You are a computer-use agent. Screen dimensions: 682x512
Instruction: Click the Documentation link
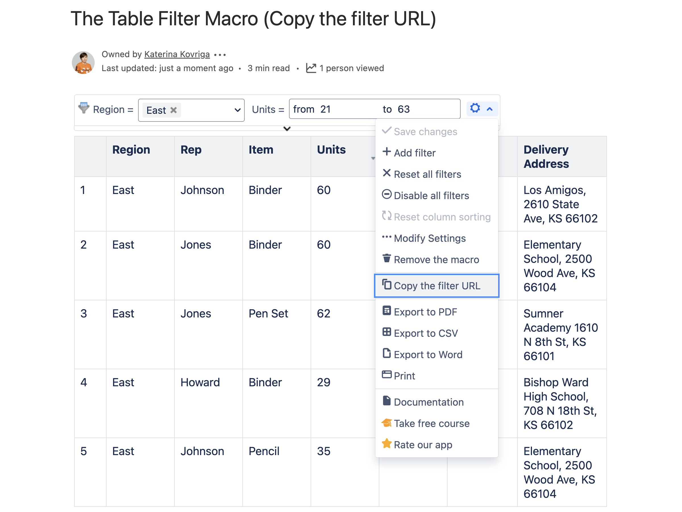[x=429, y=402]
